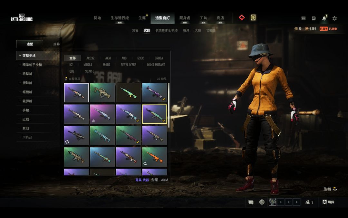
Task: Open the notification bell
Action: click(324, 18)
